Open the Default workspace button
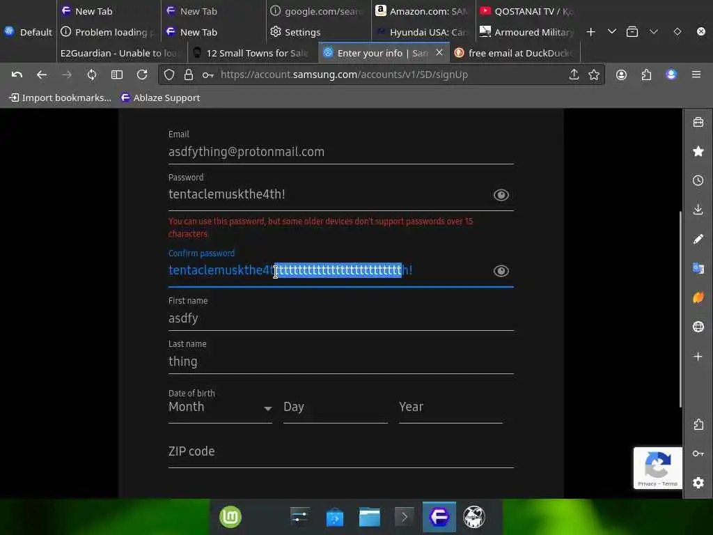Screen dimensions: 713x535 (x=28, y=32)
